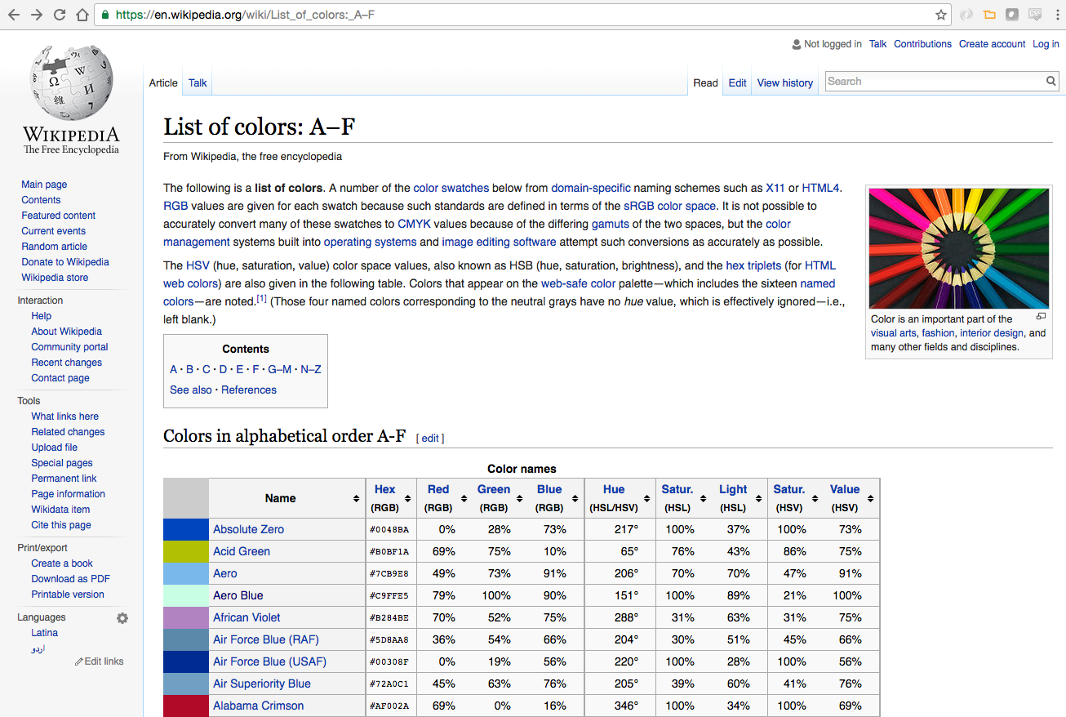Image resolution: width=1066 pixels, height=717 pixels.
Task: Click the browser Back arrow
Action: [13, 14]
